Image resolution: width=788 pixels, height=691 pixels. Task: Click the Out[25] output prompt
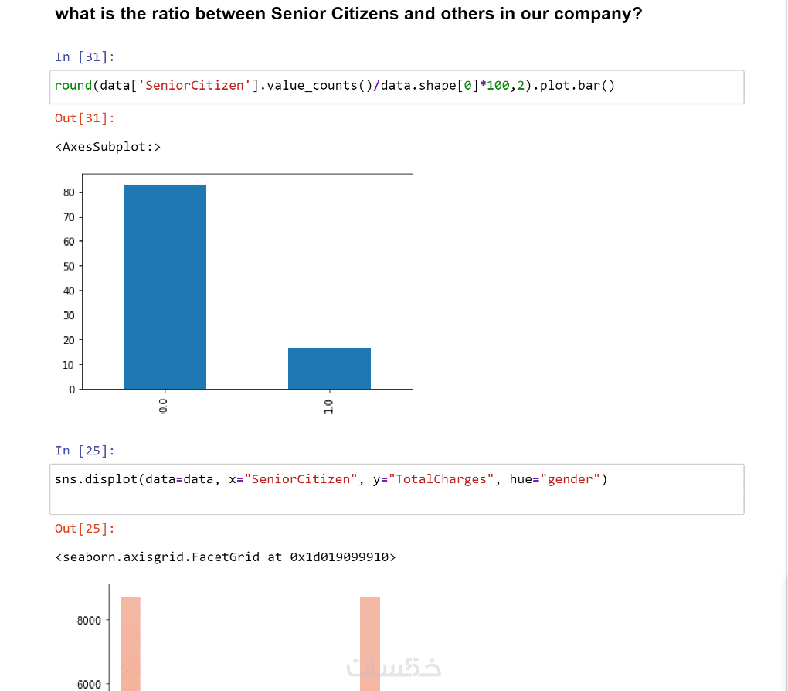point(84,529)
